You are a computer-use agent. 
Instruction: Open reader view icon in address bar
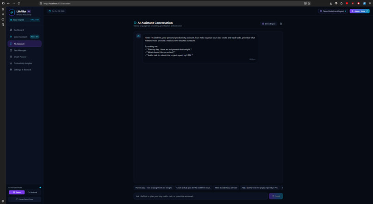(305, 3)
